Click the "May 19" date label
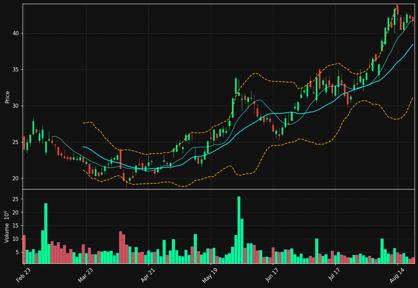 click(209, 275)
